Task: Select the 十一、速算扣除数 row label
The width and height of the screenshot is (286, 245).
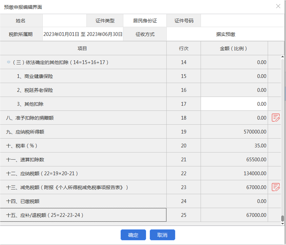Action: 25,160
